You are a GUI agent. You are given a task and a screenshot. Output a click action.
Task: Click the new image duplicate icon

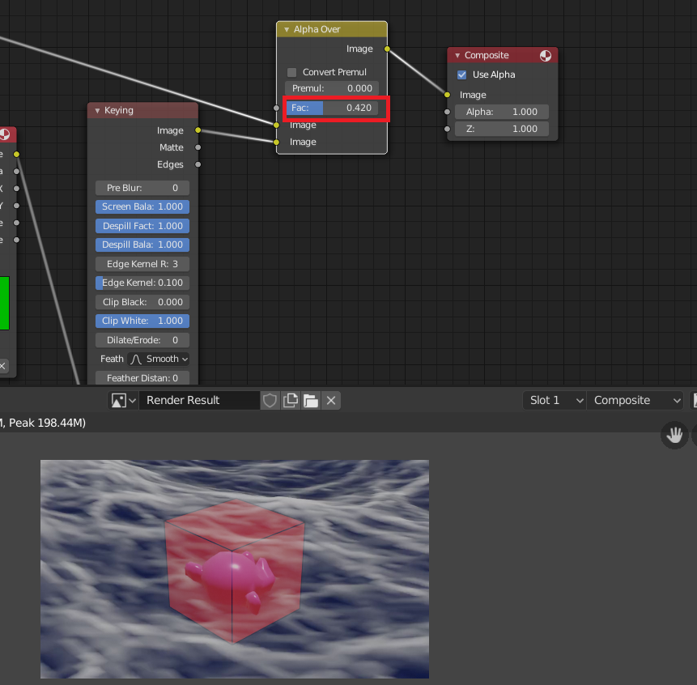click(x=291, y=401)
